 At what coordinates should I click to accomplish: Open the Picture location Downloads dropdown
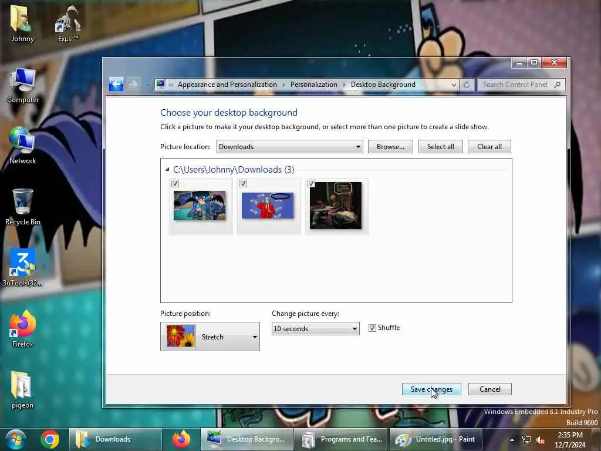tap(289, 146)
